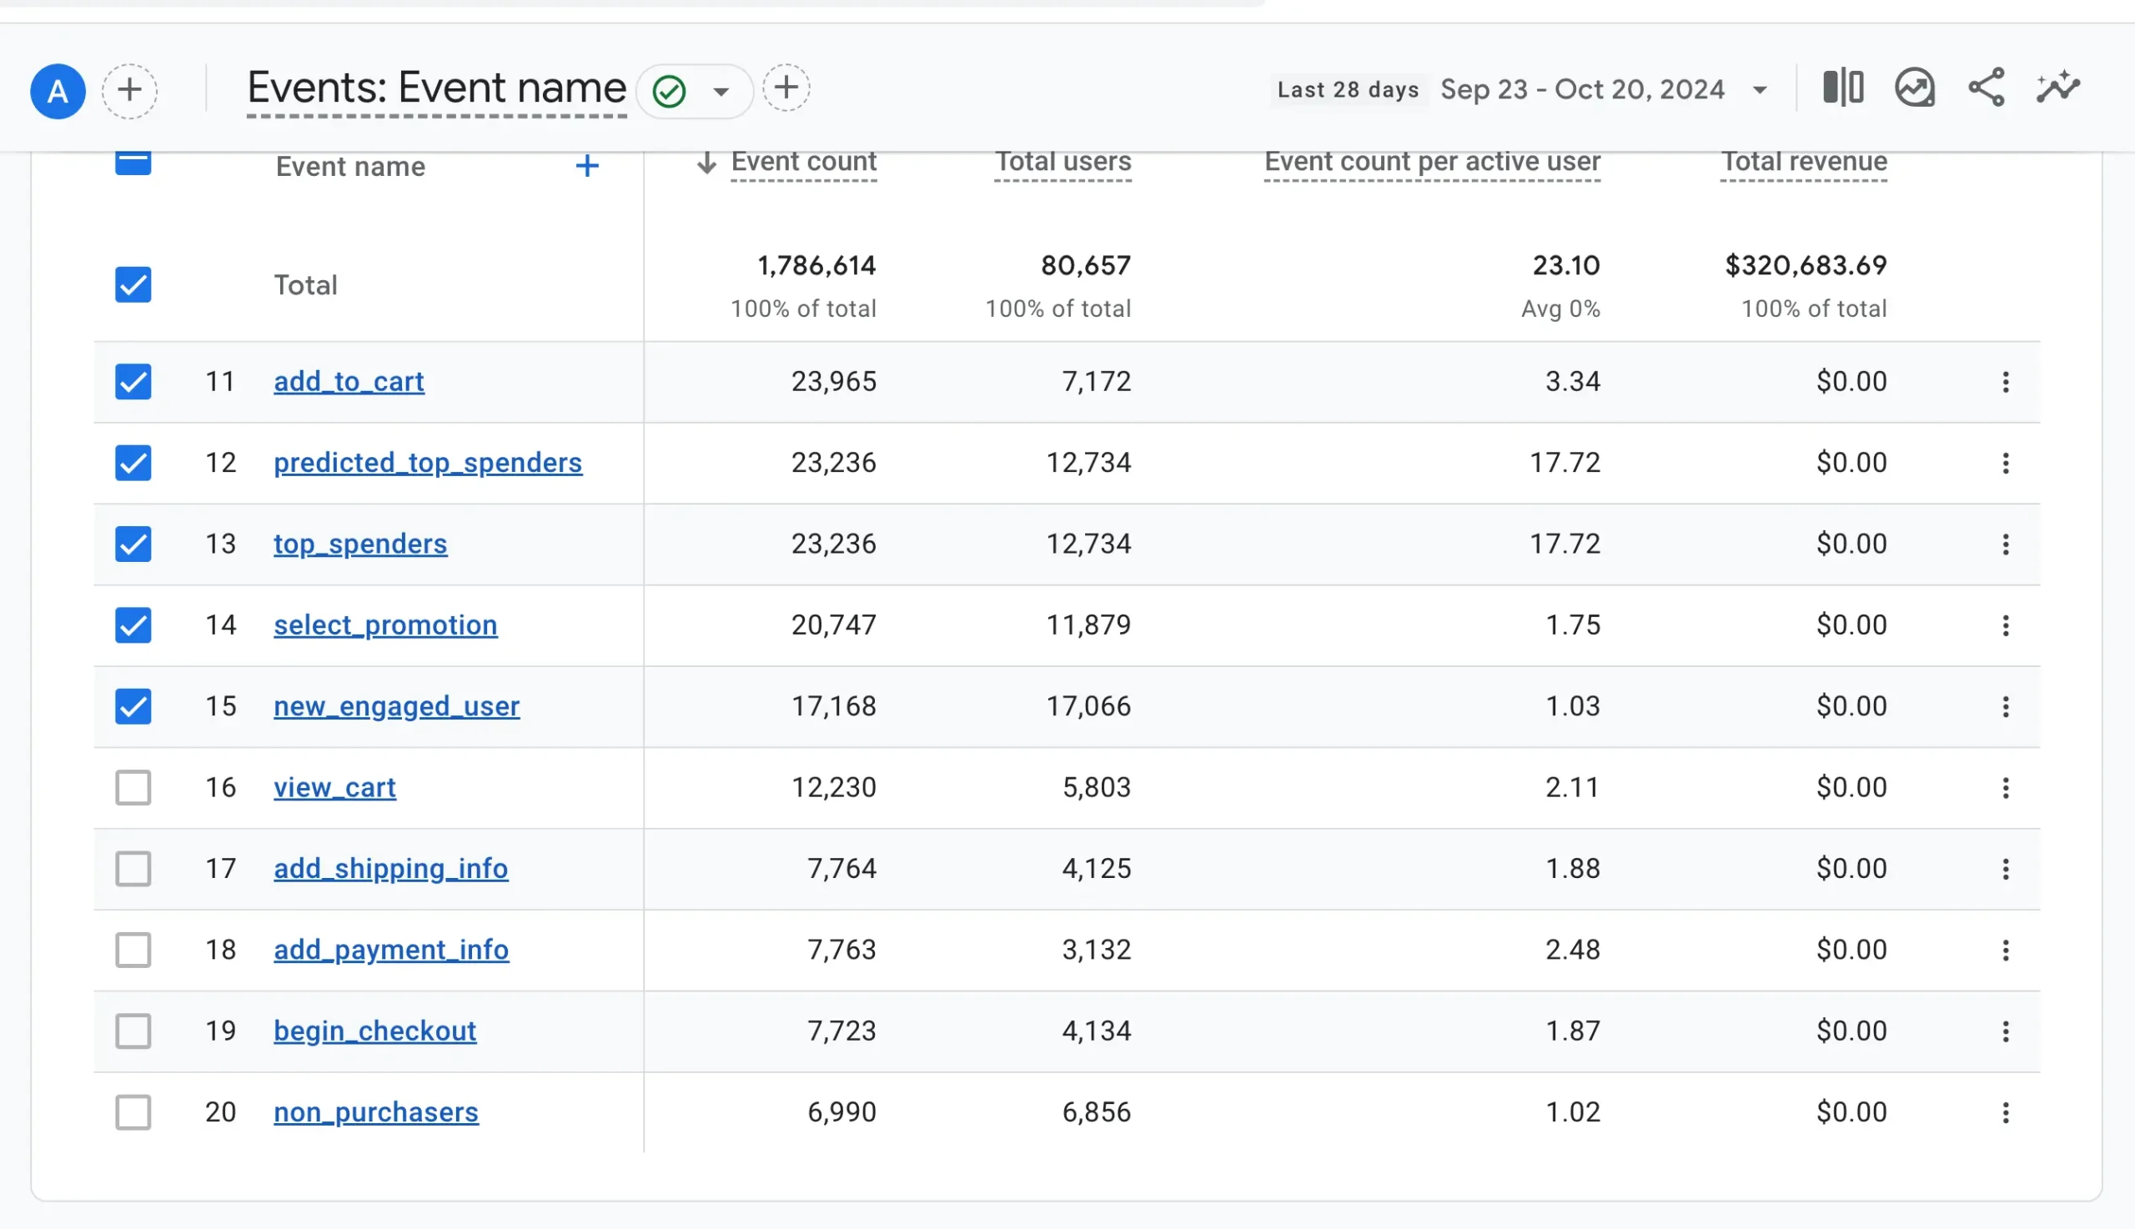Viewport: 2135px width, 1229px height.
Task: Toggle the select-all header checkbox
Action: click(x=133, y=162)
